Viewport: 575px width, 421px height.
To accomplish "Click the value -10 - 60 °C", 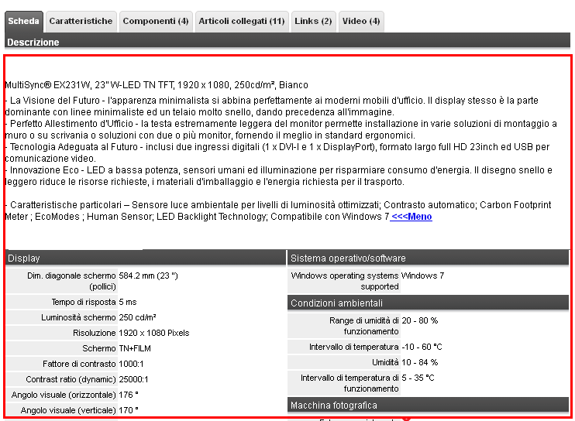I will [422, 347].
